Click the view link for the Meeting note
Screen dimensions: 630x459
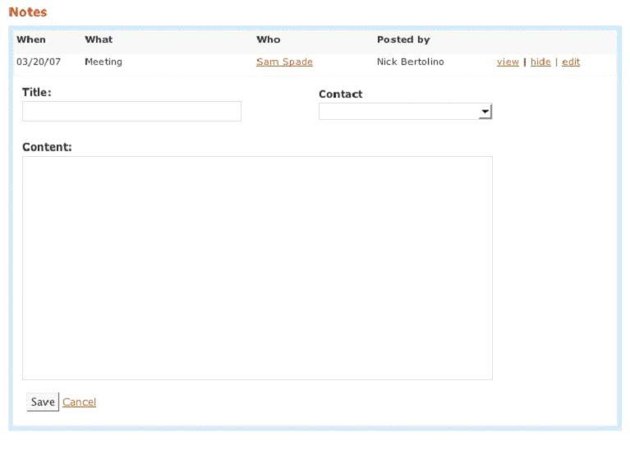(x=508, y=62)
